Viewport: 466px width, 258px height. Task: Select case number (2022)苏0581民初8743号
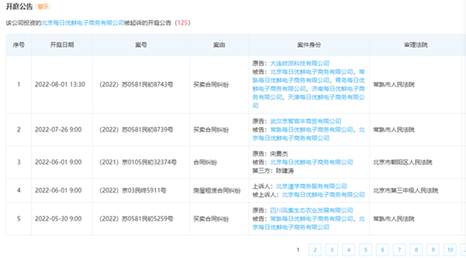(136, 85)
